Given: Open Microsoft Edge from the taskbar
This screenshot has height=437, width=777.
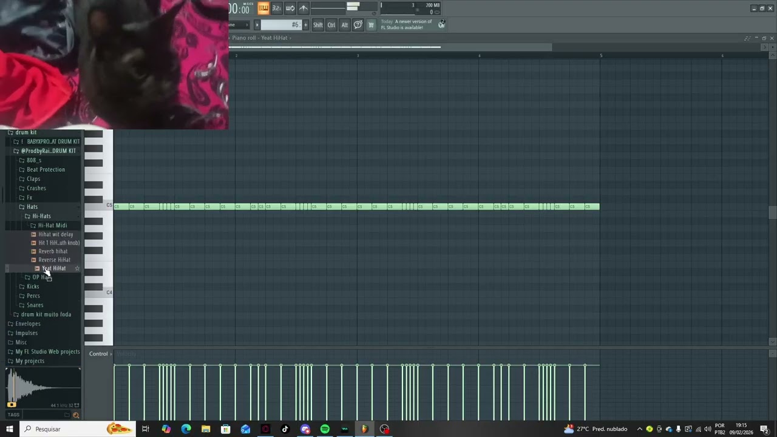Looking at the screenshot, I should click(x=186, y=429).
